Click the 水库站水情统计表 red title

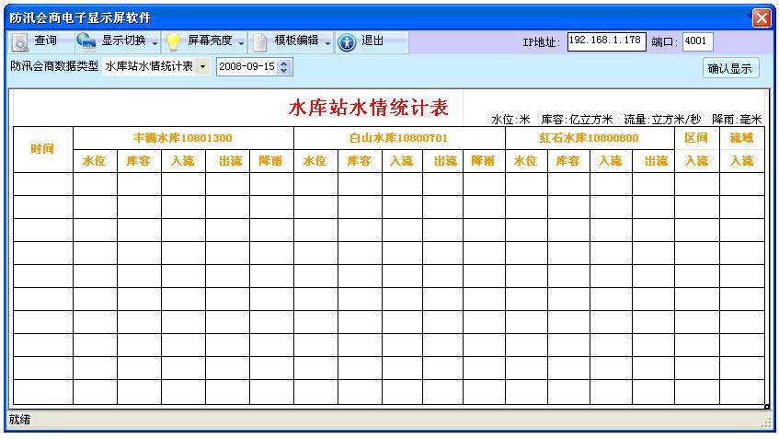click(x=368, y=108)
